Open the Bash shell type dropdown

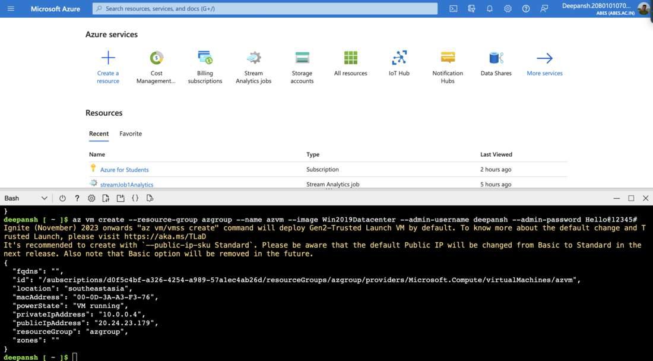26,198
